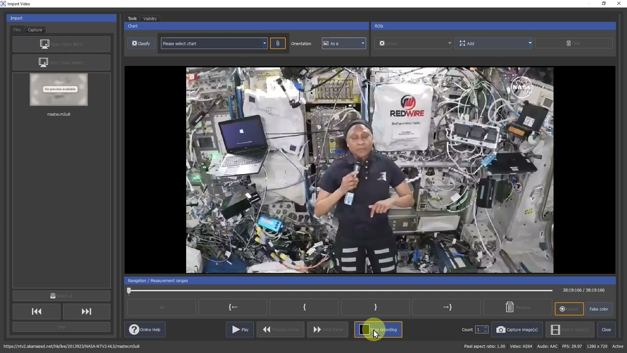Switch to the Files tab
627x353 pixels.
17,30
